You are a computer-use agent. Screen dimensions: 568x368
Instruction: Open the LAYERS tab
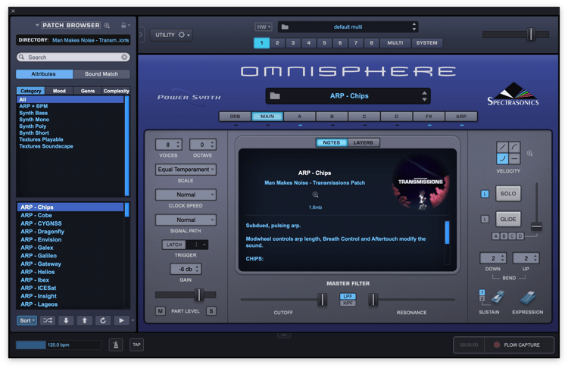pos(364,142)
